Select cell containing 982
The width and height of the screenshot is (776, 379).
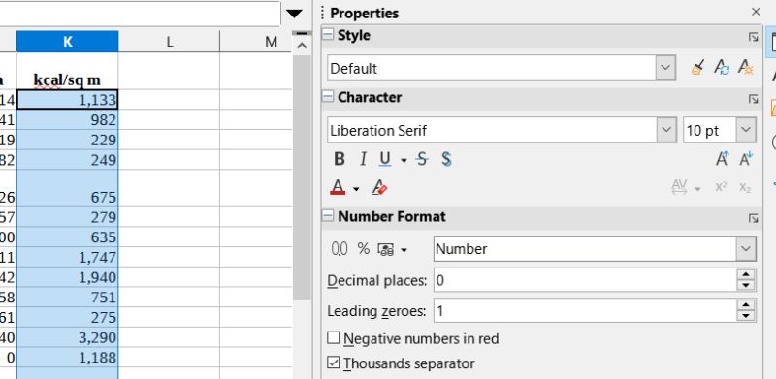(x=68, y=120)
